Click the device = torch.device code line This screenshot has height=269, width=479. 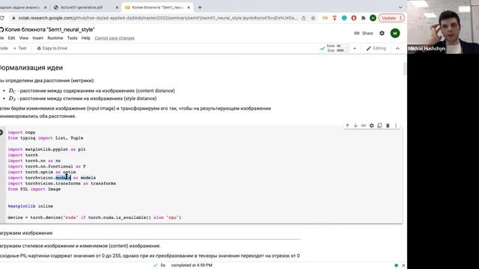[94, 217]
